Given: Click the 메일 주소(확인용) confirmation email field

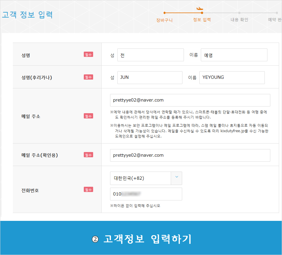Looking at the screenshot, I should pos(190,155).
